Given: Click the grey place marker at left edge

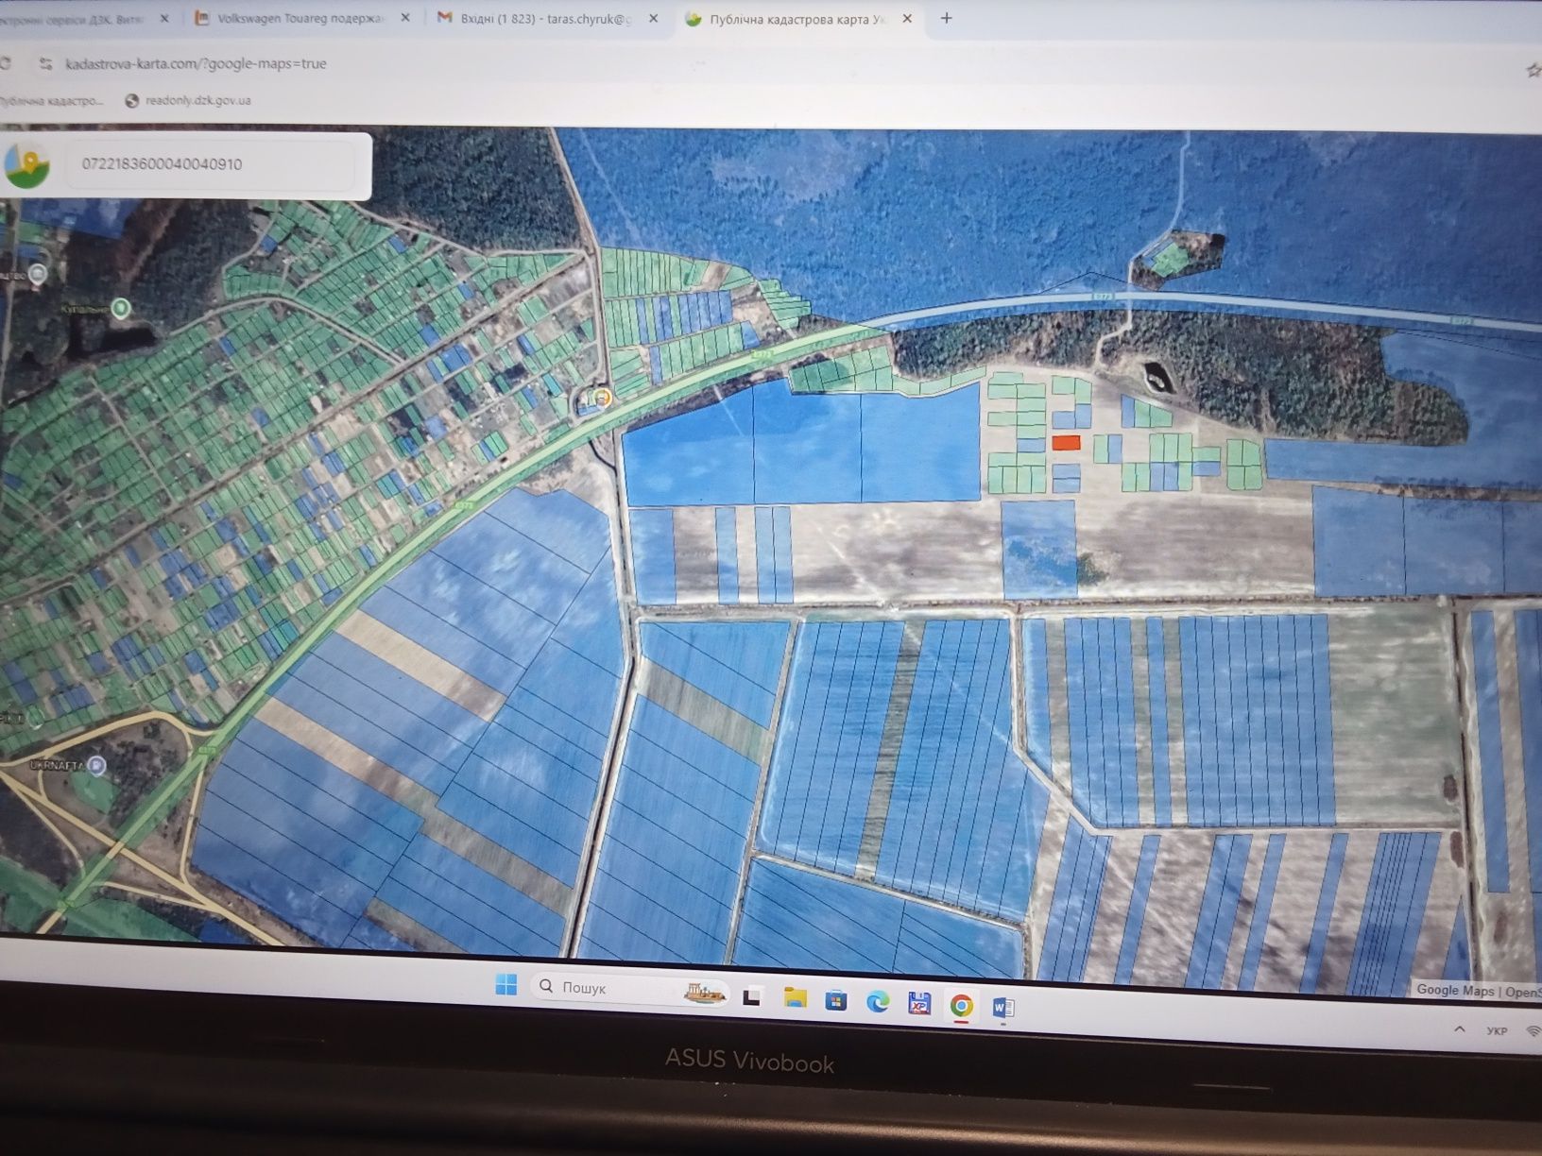Looking at the screenshot, I should pyautogui.click(x=38, y=274).
